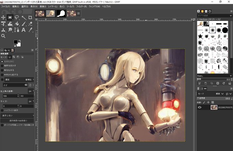Select the Text tool
233x151 pixels.
(24, 30)
